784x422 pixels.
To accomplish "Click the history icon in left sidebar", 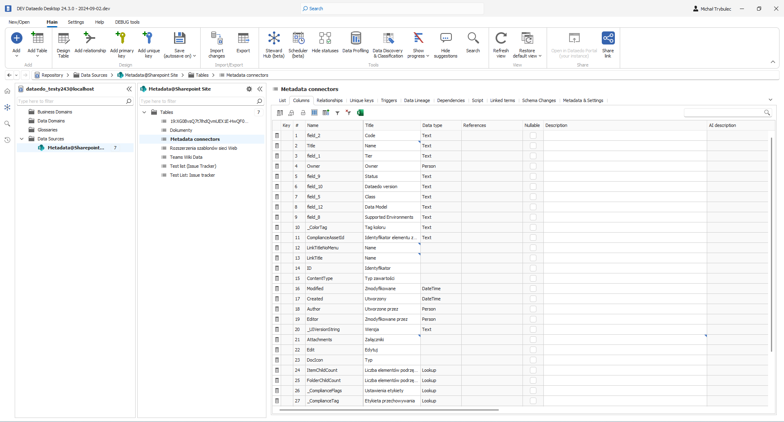I will tap(7, 140).
